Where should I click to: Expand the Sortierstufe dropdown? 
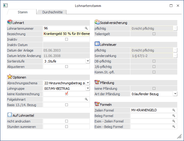(x=88, y=61)
